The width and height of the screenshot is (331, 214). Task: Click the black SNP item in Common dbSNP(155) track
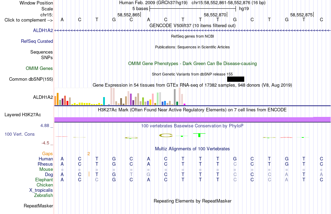coord(236,79)
